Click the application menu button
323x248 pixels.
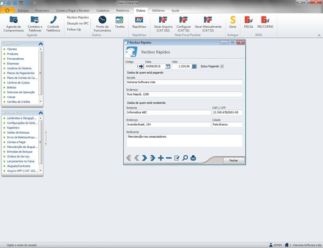(7, 10)
